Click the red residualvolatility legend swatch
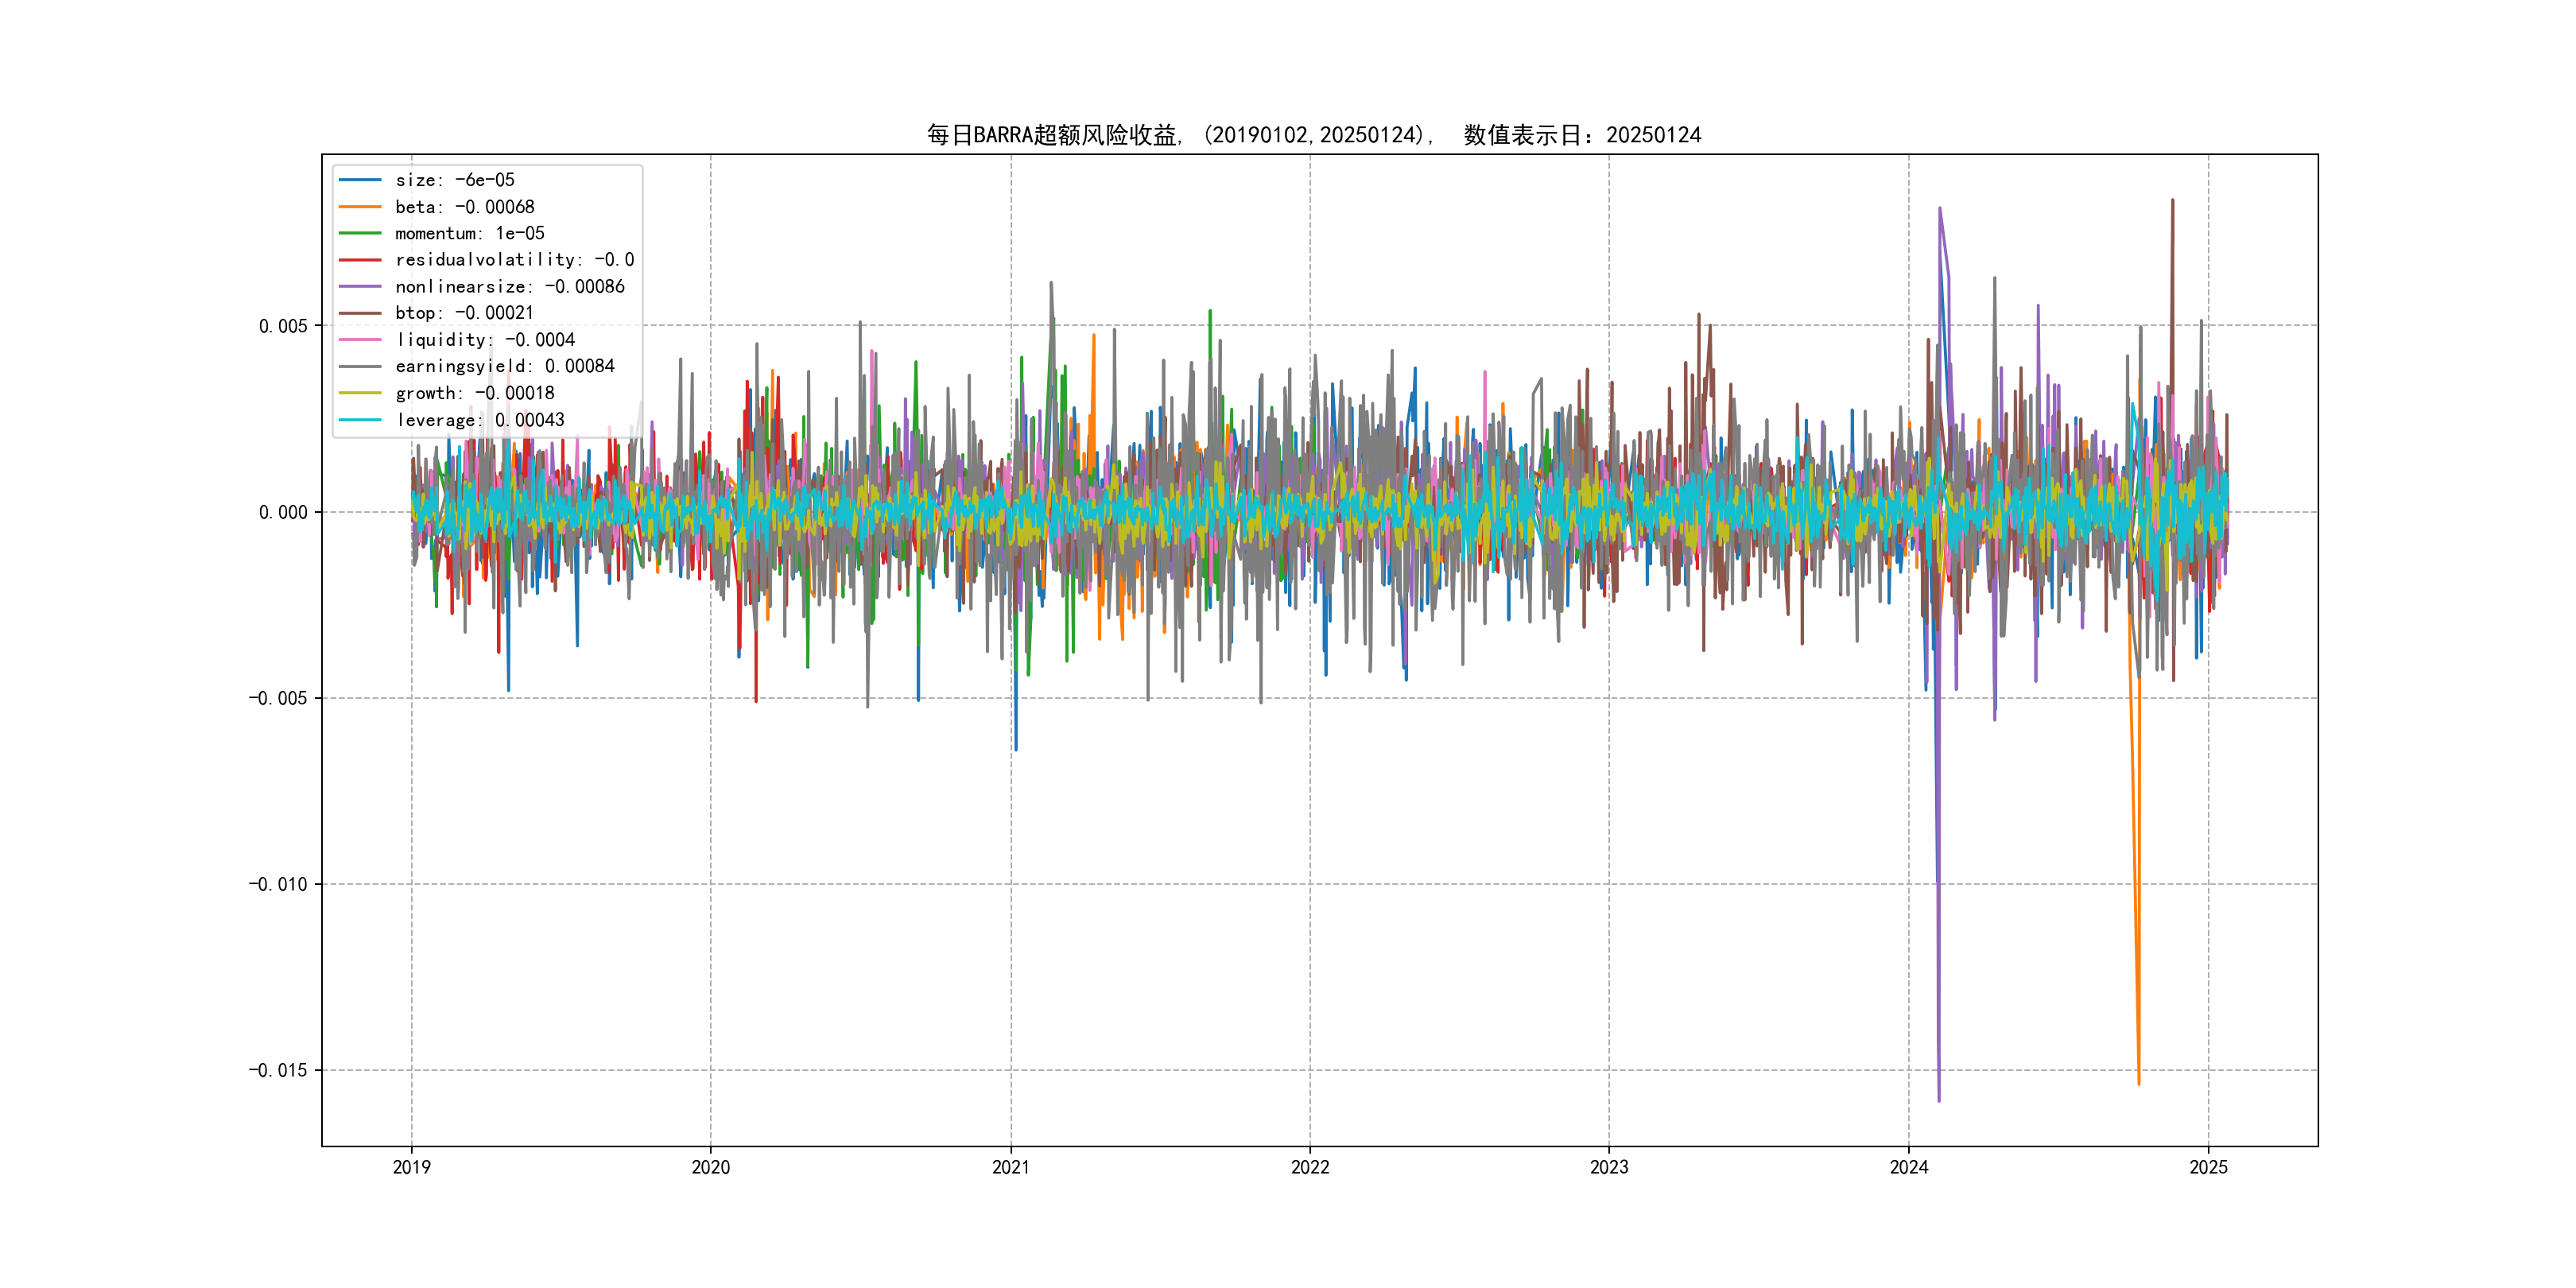The width and height of the screenshot is (2576, 1288). (360, 260)
